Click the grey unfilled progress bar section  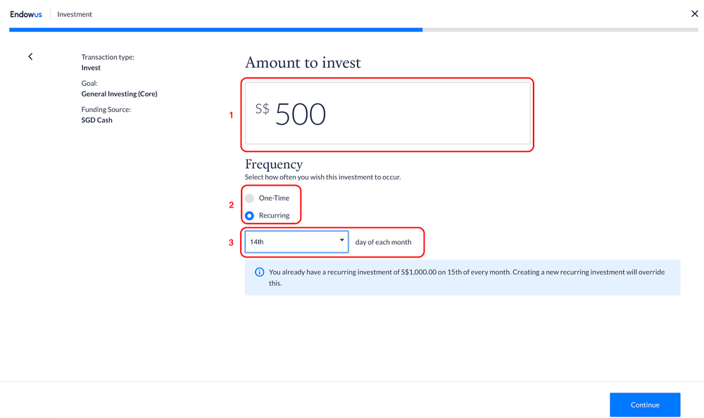coord(560,30)
